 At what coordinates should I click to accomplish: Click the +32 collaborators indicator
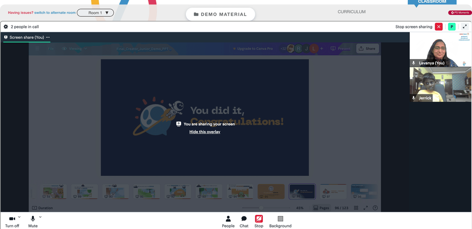point(283,49)
